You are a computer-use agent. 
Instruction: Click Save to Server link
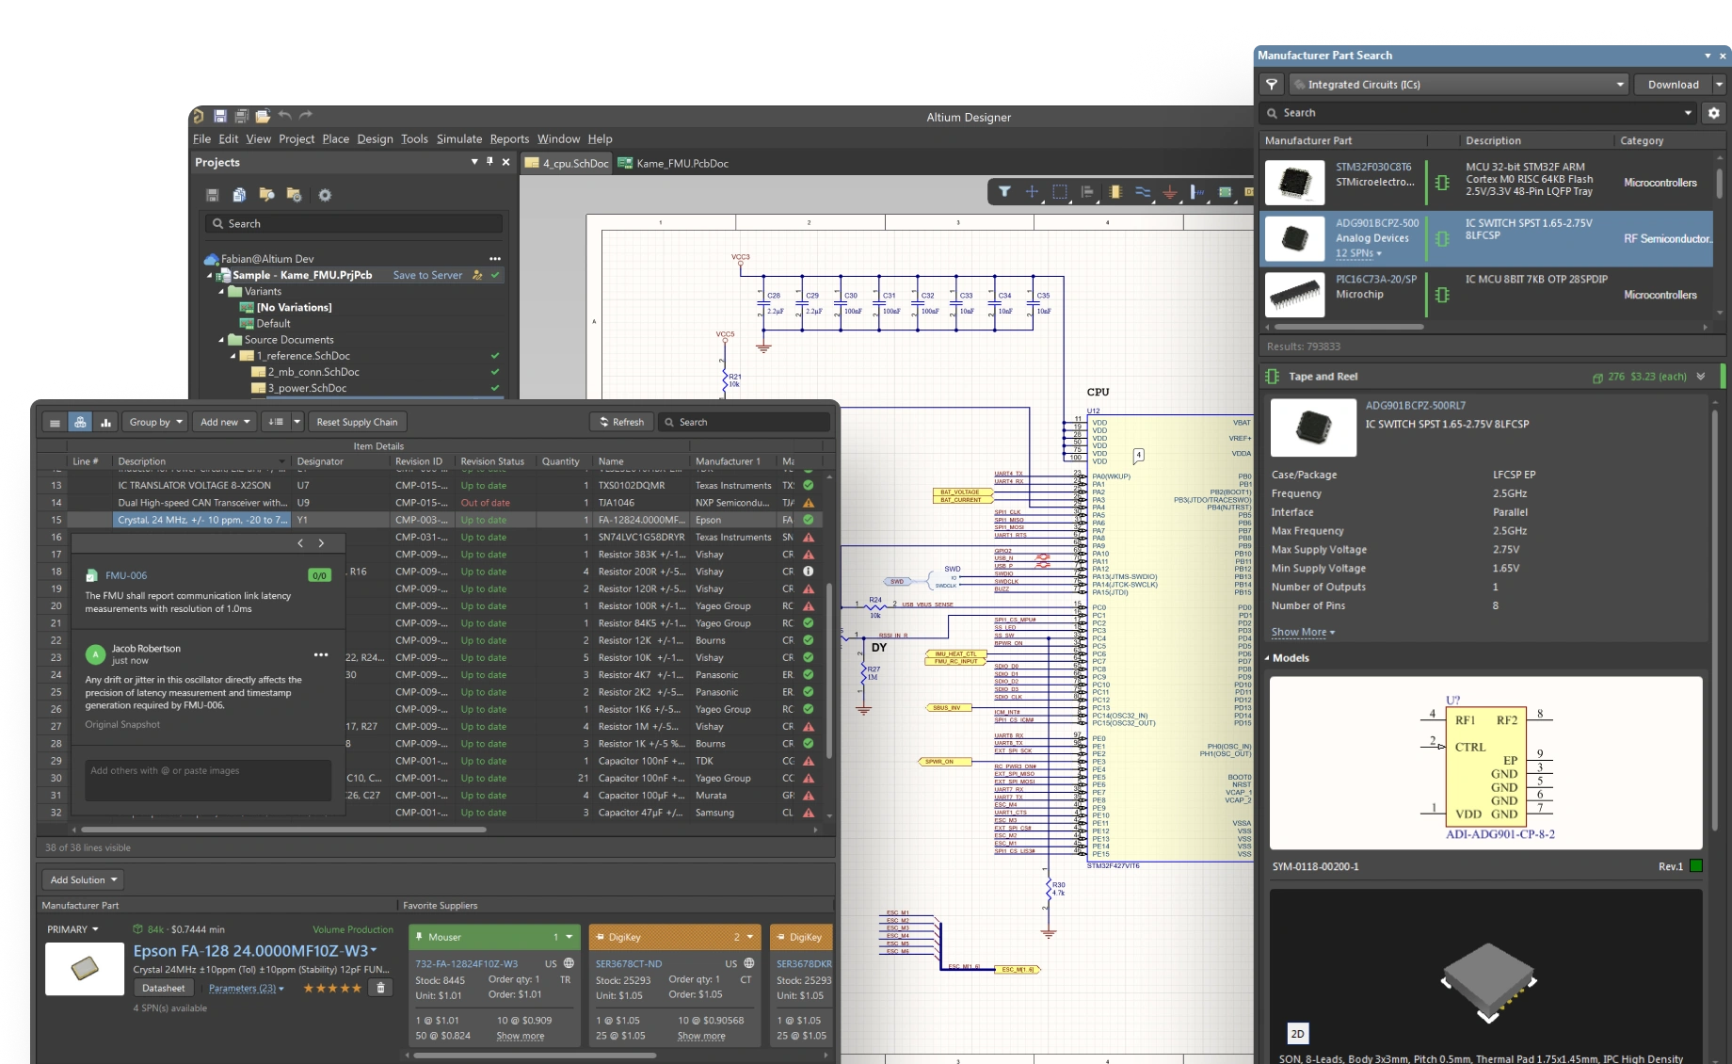[x=427, y=275]
